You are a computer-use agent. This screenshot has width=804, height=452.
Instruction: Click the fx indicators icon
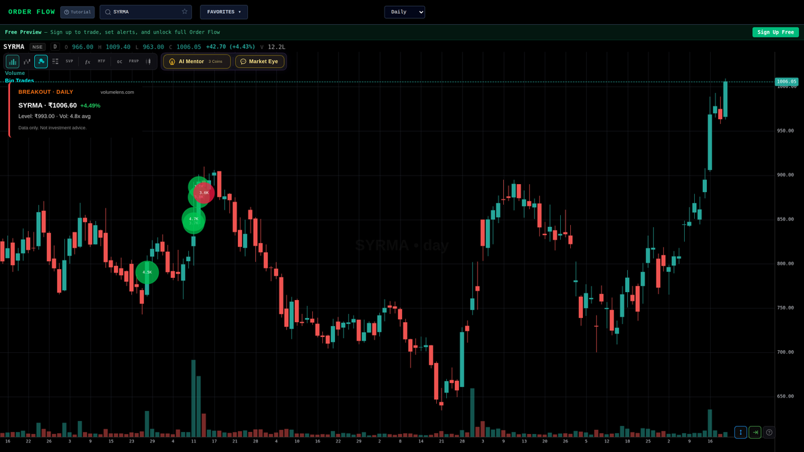(87, 61)
